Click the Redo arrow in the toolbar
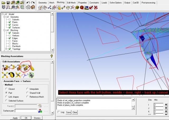The height and width of the screenshot is (120, 169). 33,3
